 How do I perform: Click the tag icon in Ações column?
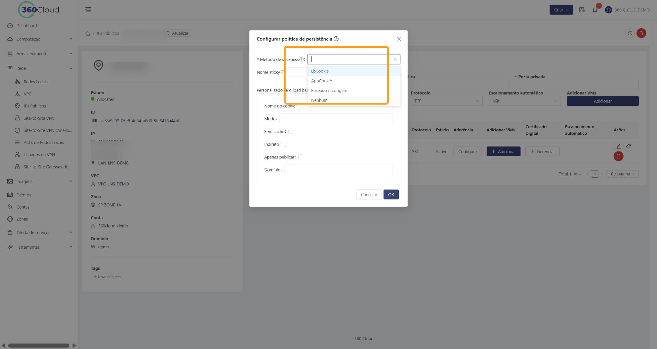click(628, 146)
